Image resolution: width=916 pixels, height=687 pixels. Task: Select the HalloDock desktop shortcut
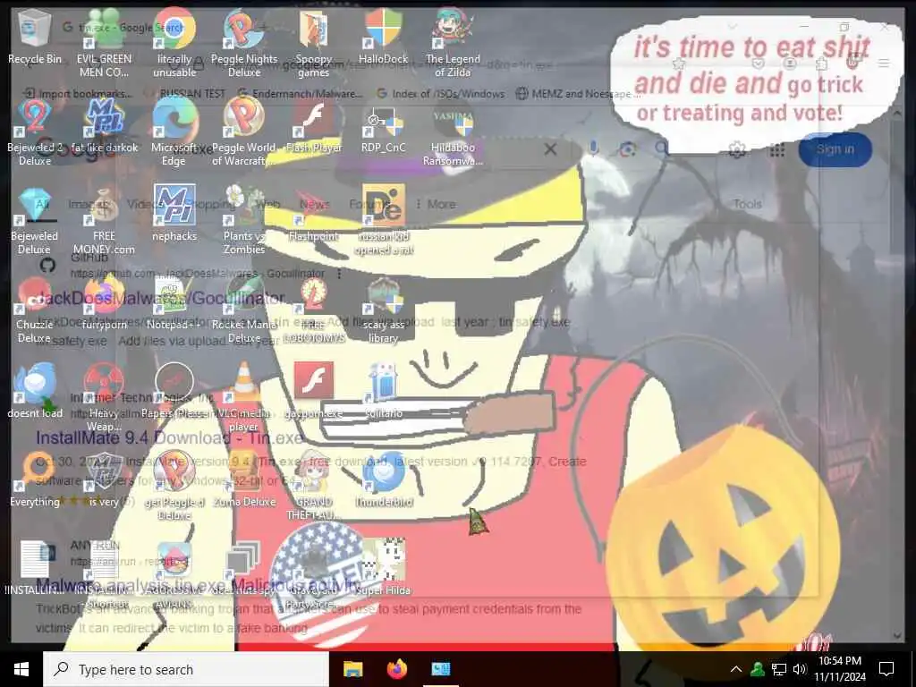tap(383, 36)
